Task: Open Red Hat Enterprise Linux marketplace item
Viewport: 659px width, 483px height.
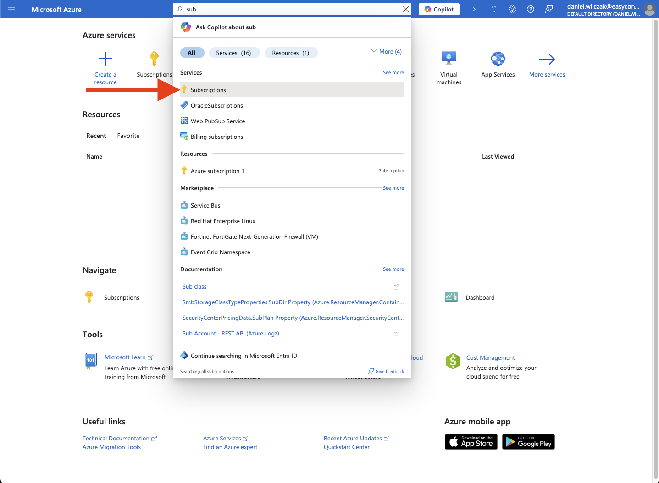Action: (x=292, y=221)
